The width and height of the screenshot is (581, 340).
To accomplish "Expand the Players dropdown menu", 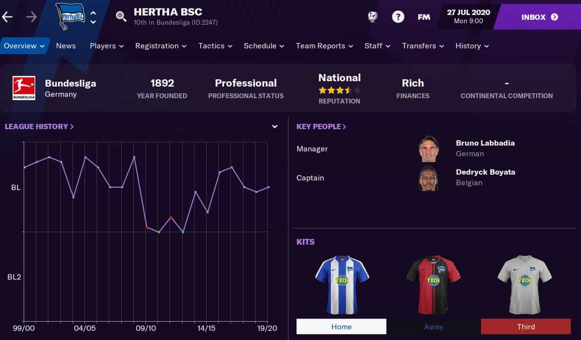I will pyautogui.click(x=107, y=46).
